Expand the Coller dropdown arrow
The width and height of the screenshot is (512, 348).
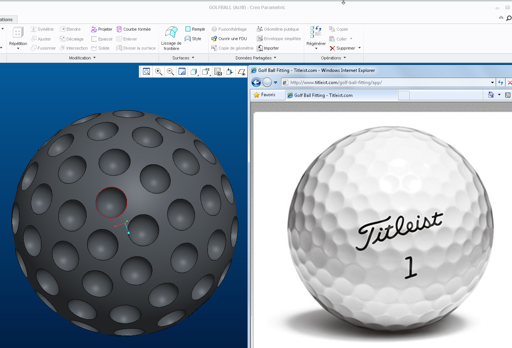(x=351, y=39)
